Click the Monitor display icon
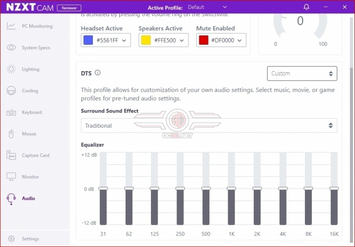 tap(11, 176)
